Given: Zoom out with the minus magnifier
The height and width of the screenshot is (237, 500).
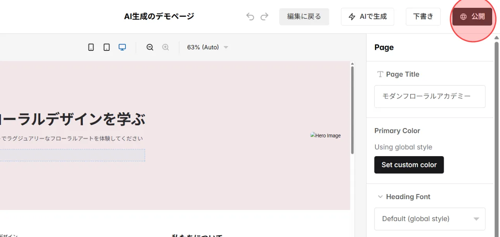Looking at the screenshot, I should tap(150, 47).
